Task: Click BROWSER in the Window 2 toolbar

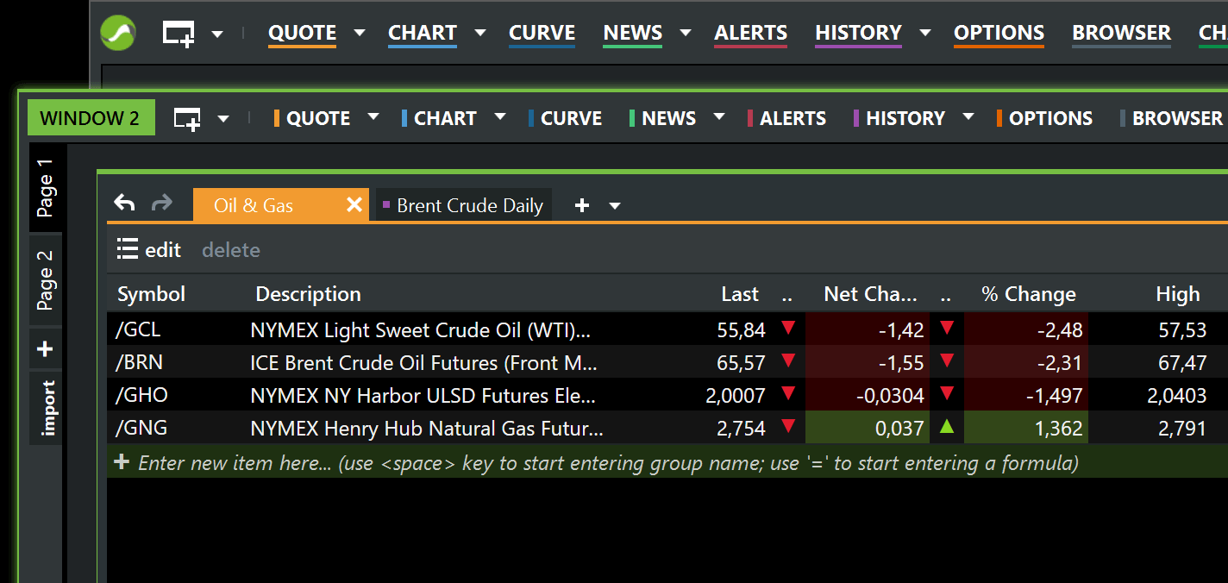Action: [1171, 118]
